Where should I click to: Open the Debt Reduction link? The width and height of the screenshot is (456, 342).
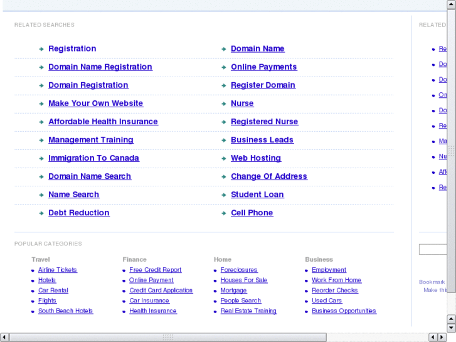point(79,213)
